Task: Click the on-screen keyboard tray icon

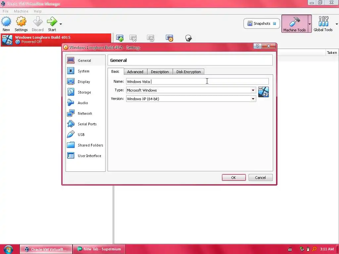Action: point(290,249)
